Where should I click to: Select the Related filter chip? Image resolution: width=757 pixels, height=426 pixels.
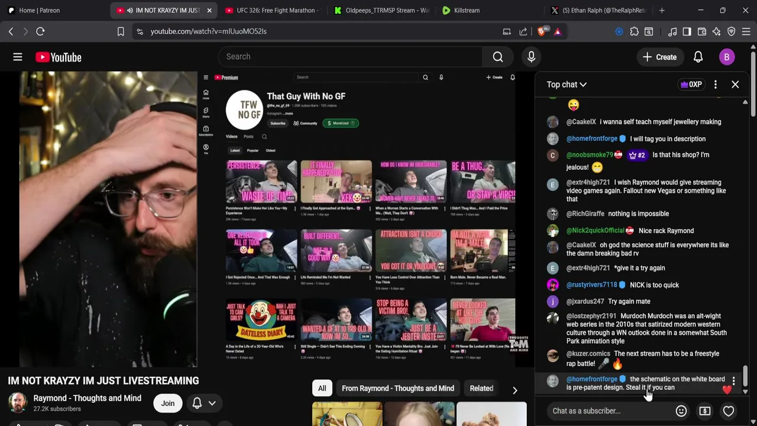[x=481, y=388]
